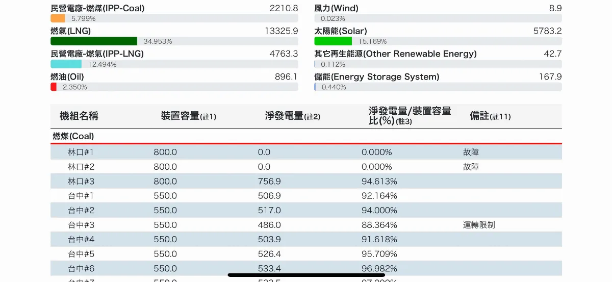Viewport: 612px width, 282px height.
Task: Click the 550.0 capacity for 台中#1
Action: point(165,196)
